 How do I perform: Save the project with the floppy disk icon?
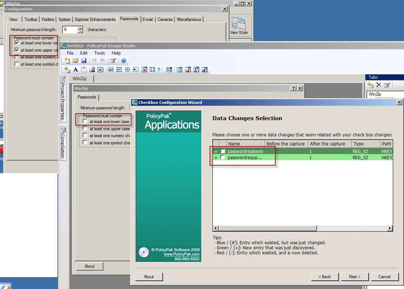tap(84, 61)
